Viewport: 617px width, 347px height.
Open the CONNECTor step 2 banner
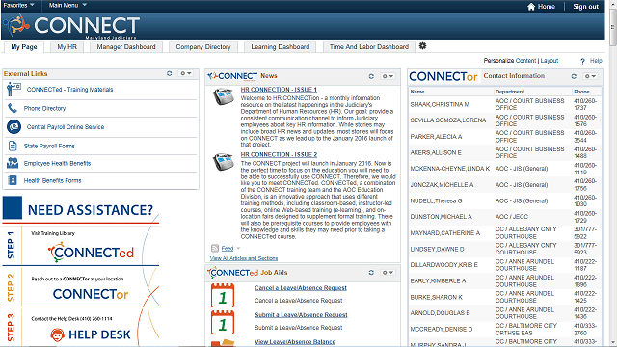91,294
